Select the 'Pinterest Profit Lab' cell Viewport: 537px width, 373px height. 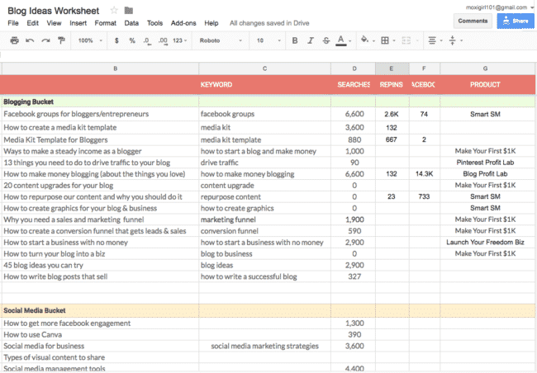point(487,163)
